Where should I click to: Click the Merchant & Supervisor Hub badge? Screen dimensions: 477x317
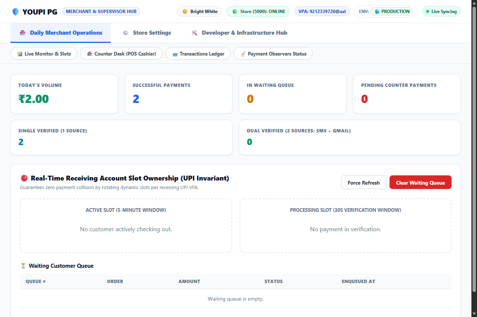coord(101,12)
